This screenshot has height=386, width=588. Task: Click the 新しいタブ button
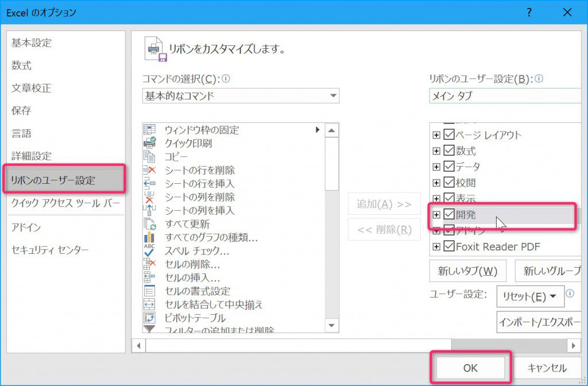click(x=467, y=271)
